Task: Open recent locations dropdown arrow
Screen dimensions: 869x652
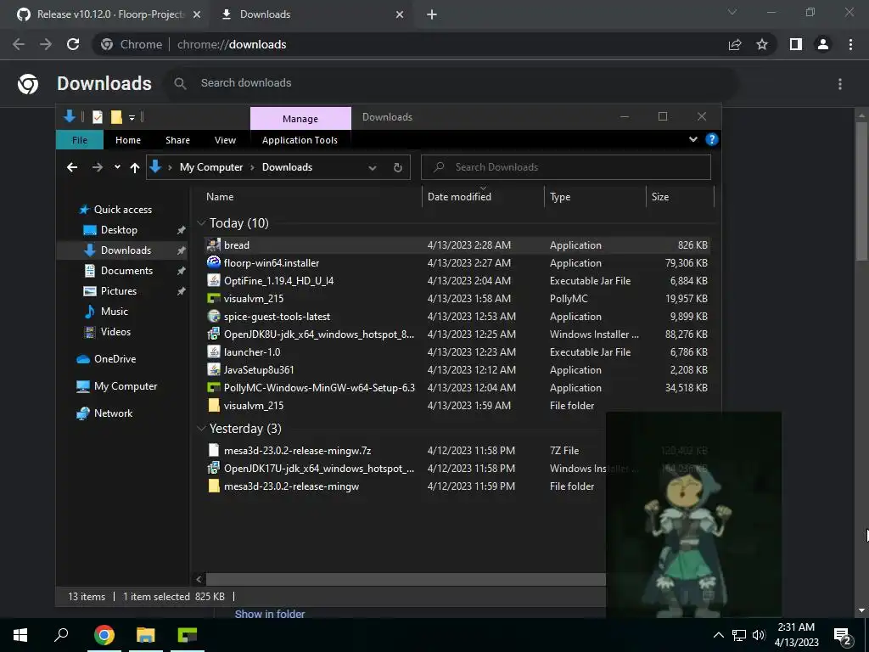Action: (x=117, y=167)
